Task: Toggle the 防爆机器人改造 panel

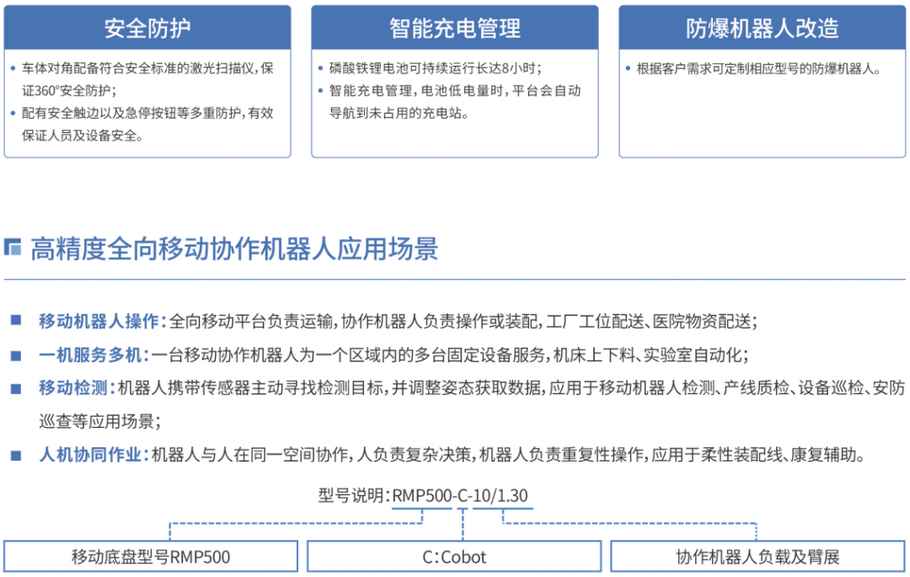Action: [x=761, y=27]
